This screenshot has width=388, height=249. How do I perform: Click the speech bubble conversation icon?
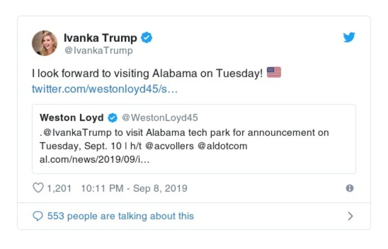[38, 216]
